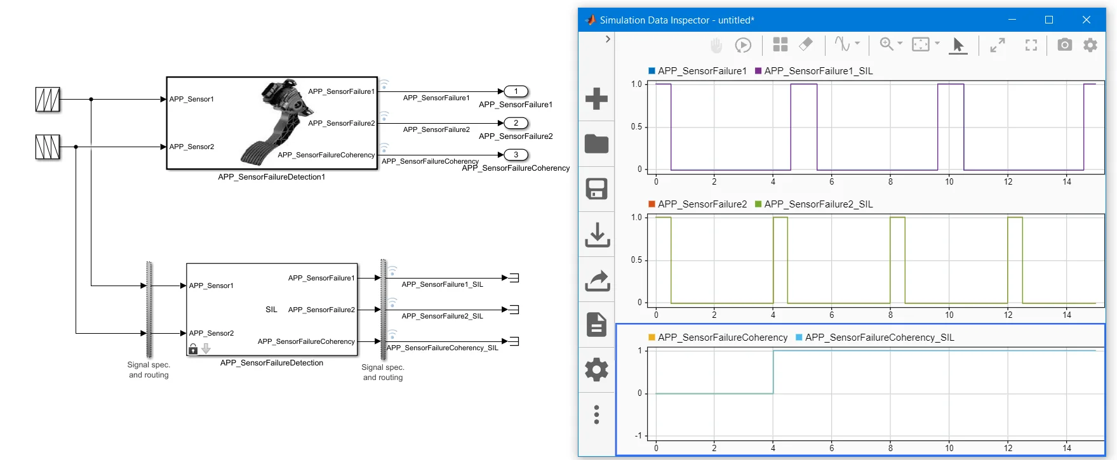
Task: Take a snapshot with the camera icon
Action: click(1065, 44)
